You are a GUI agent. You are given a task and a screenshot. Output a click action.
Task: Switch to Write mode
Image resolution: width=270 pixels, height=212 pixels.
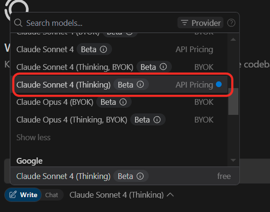23,195
